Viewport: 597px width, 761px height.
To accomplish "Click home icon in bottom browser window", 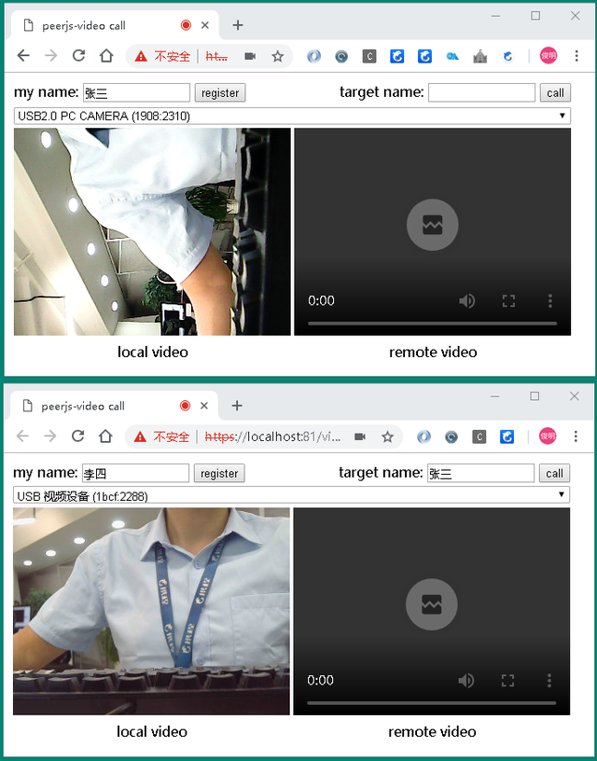I will click(x=105, y=436).
